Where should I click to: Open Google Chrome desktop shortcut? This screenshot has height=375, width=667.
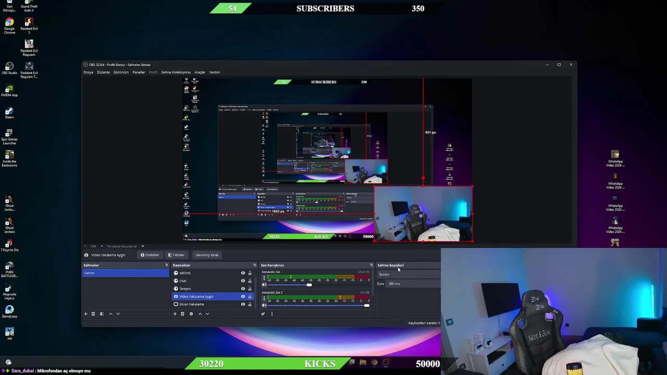[9, 26]
